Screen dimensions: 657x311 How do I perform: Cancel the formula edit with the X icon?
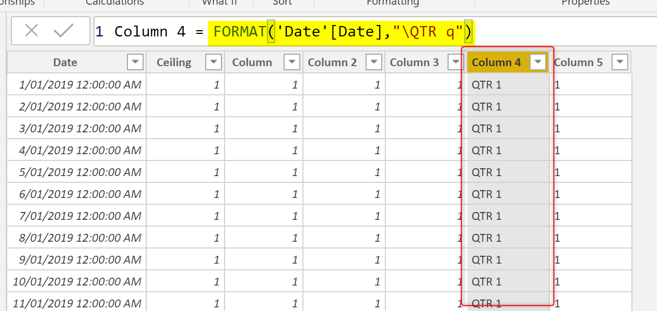(x=31, y=31)
